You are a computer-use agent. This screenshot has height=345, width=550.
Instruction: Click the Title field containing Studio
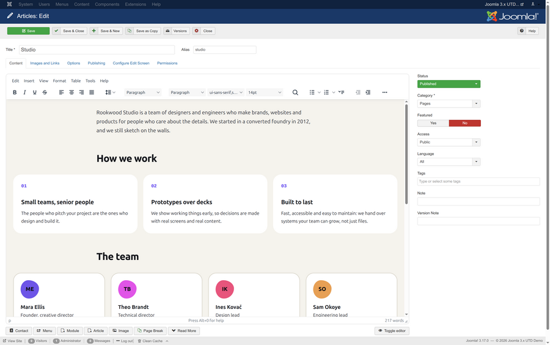[97, 50]
